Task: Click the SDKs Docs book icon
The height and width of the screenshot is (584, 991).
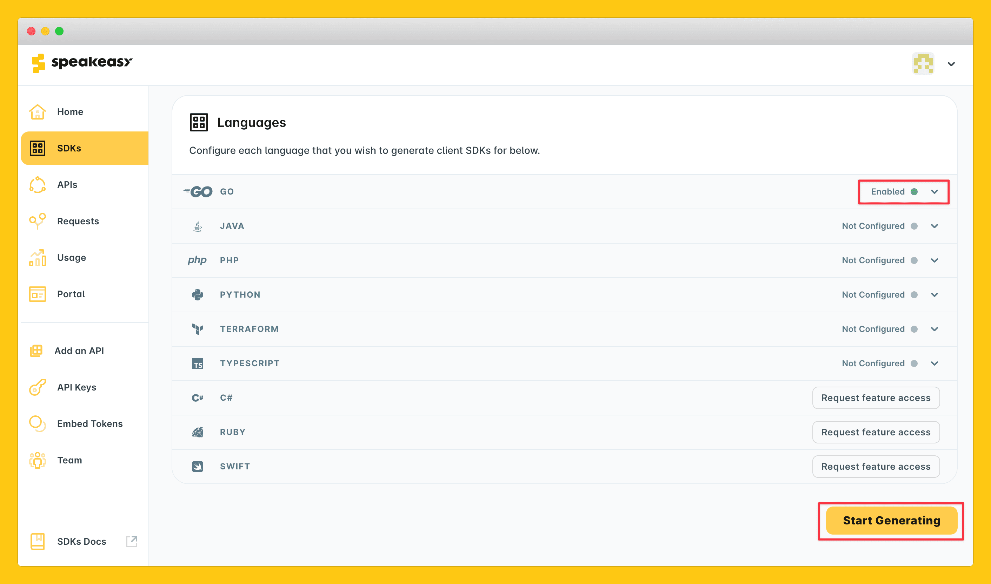Action: point(38,542)
